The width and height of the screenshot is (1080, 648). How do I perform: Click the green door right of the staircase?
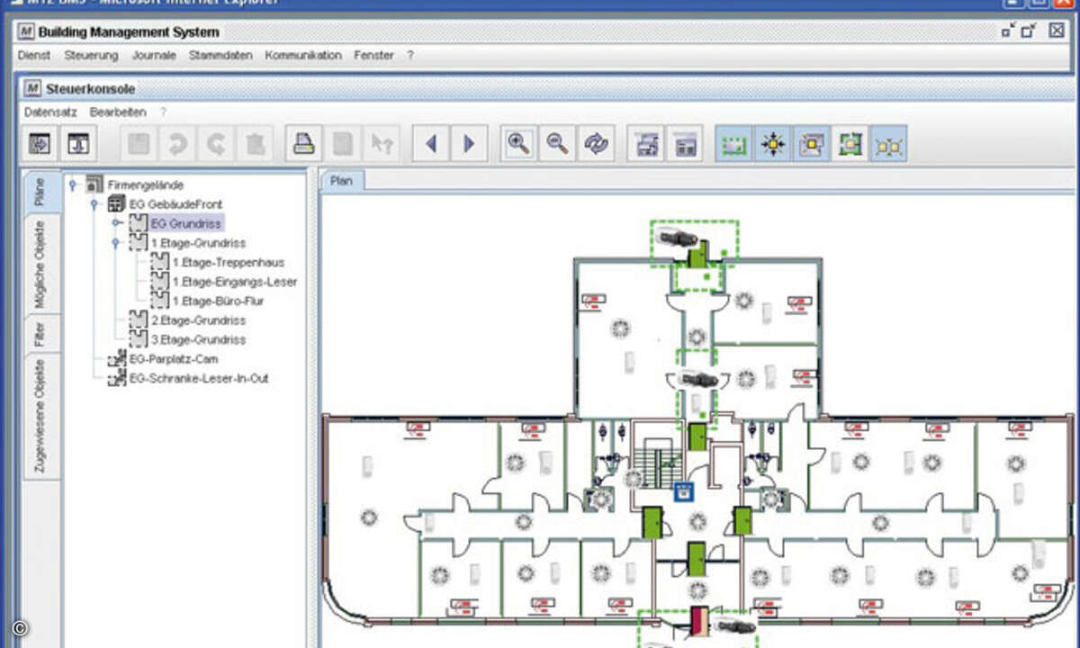coord(697,437)
